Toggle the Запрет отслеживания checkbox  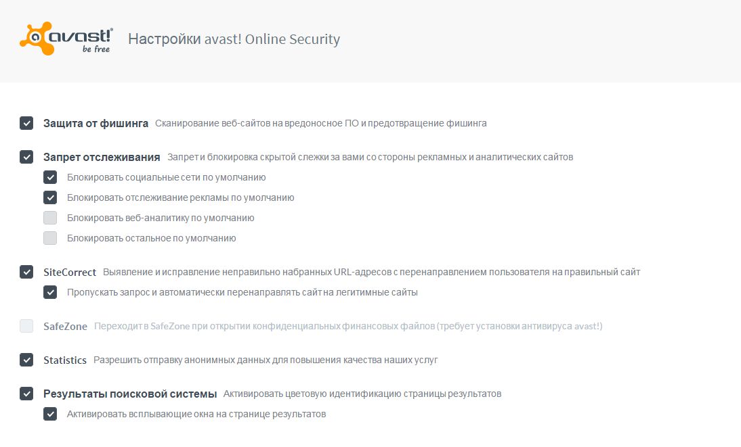26,157
